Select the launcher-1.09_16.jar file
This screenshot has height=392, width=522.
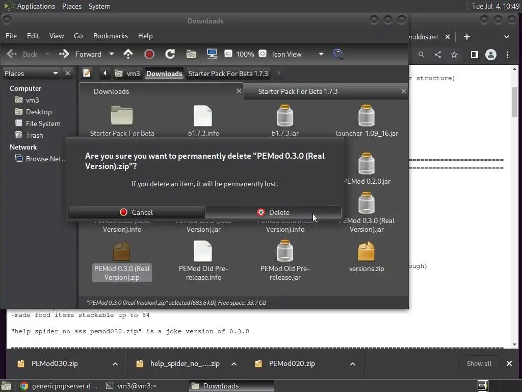[x=367, y=121]
